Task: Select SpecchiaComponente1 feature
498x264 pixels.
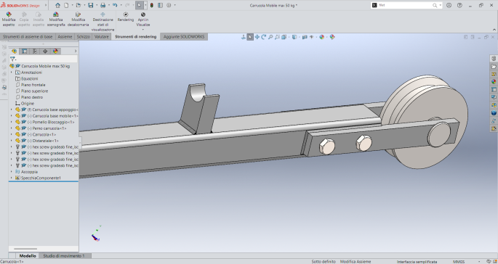Action: coord(41,178)
